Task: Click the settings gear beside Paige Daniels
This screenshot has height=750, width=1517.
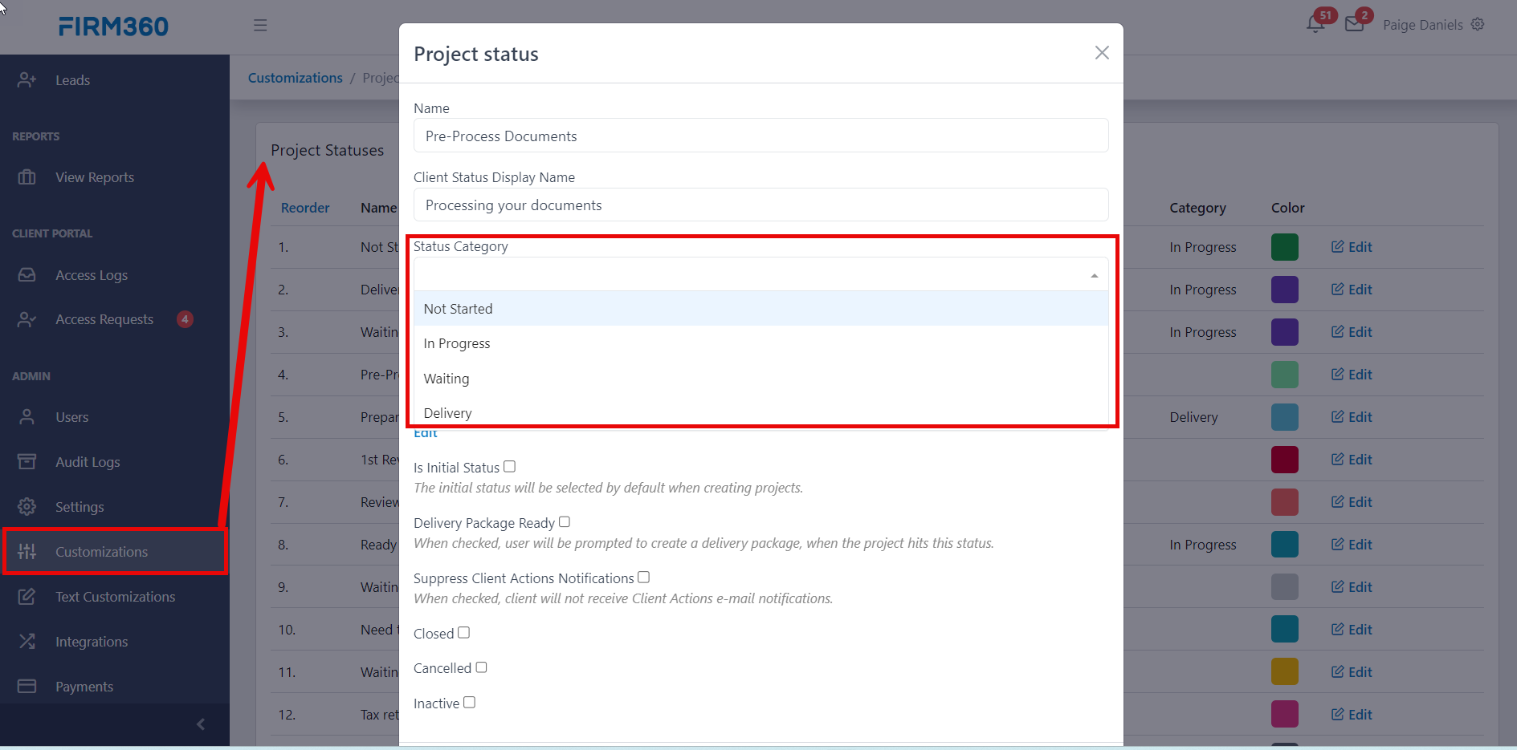Action: (1478, 24)
